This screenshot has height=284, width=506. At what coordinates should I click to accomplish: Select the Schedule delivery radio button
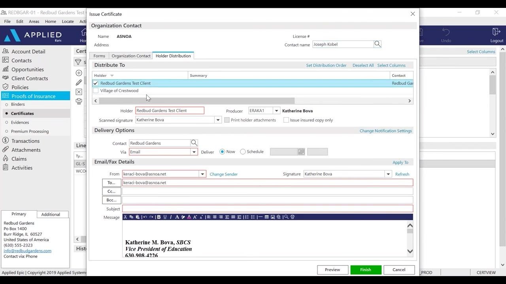point(243,151)
